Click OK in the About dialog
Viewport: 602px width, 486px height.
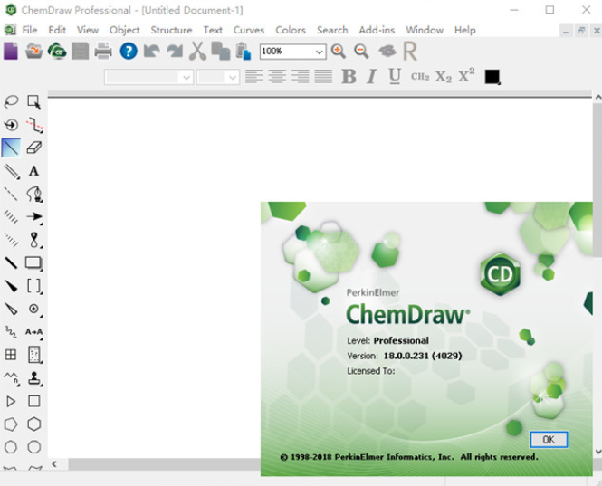pyautogui.click(x=548, y=439)
